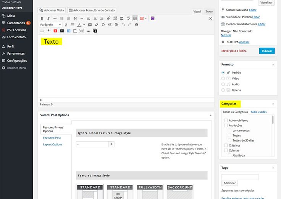281x199 pixels.
Task: Insert a blockquote in the editor
Action: (75, 18)
